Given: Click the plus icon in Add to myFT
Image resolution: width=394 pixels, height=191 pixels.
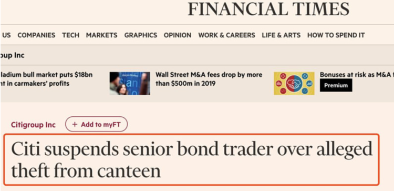Looking at the screenshot, I should (x=75, y=125).
